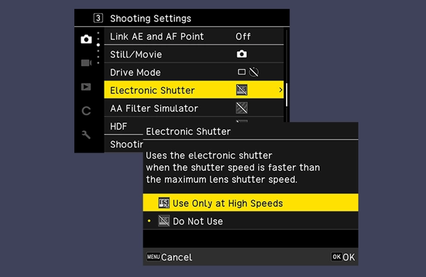
Task: Select the Do Not Use option
Action: pyautogui.click(x=250, y=221)
